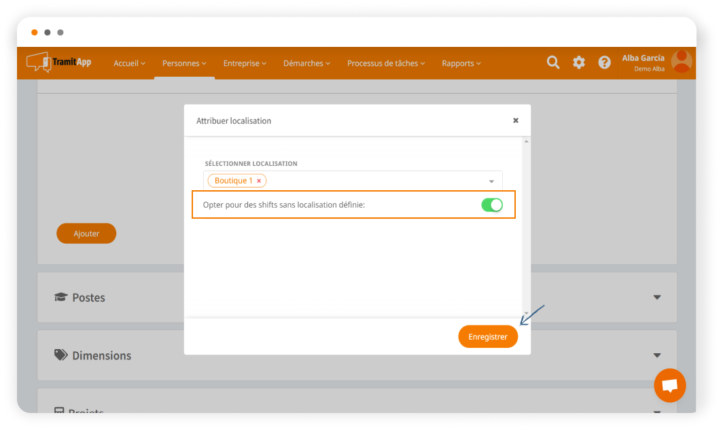Screen dimensions: 721x430
Task: Open Alba García's profile avatar
Action: pyautogui.click(x=681, y=62)
